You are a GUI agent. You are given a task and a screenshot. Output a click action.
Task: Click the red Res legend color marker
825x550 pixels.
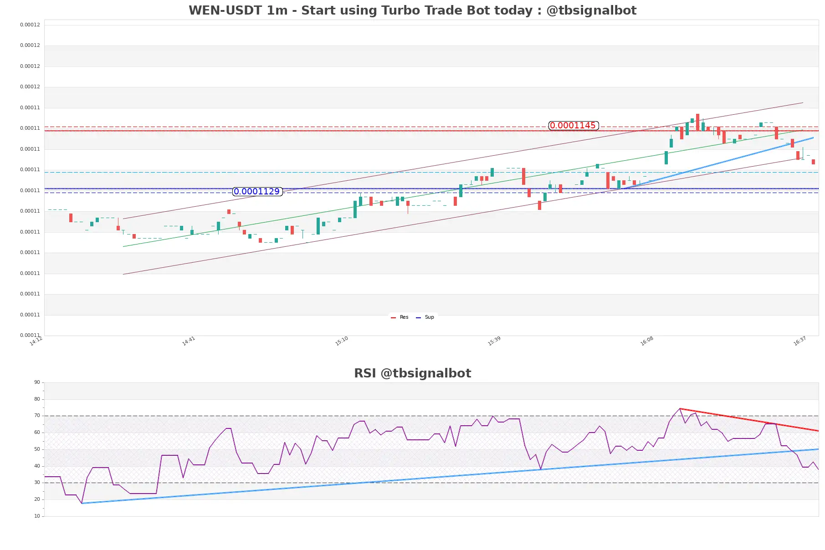[393, 318]
